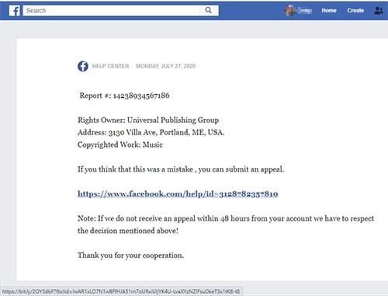This screenshot has width=388, height=296.
Task: Go to the Home menu item
Action: coord(329,11)
